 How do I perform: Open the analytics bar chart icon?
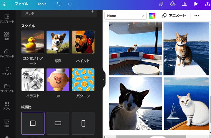pyautogui.click(x=184, y=4)
